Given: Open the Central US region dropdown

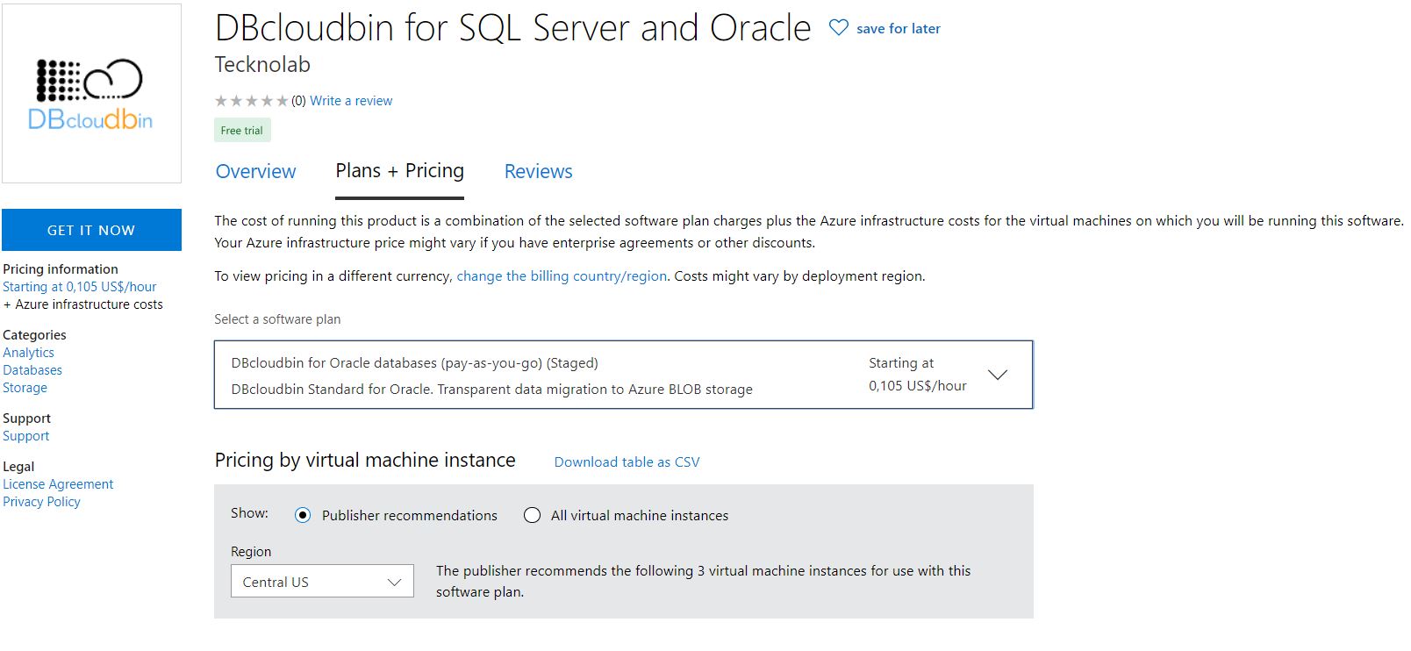Looking at the screenshot, I should [x=322, y=582].
